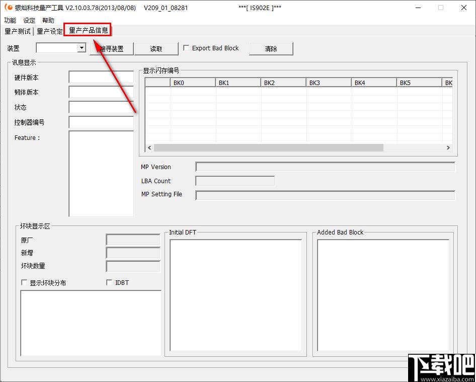This screenshot has width=476, height=382.
Task: Click the app logo icon in title bar
Action: 9,7
